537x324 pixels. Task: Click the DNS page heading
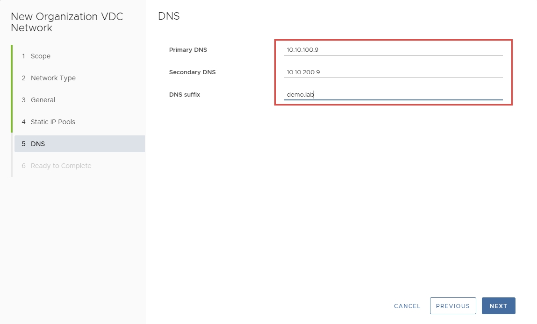coord(169,16)
